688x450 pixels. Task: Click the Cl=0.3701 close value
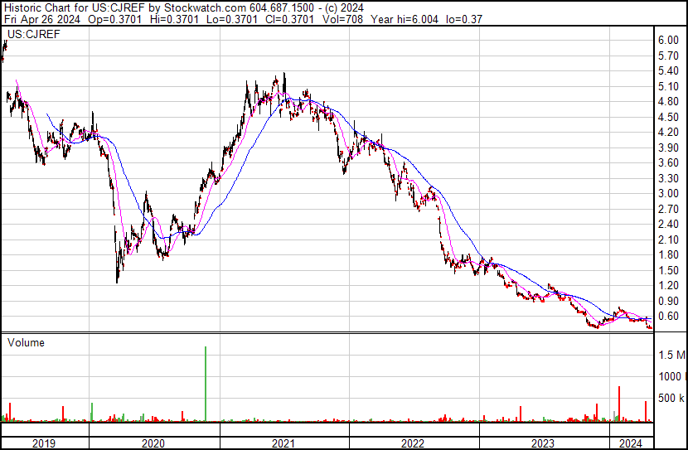(289, 19)
